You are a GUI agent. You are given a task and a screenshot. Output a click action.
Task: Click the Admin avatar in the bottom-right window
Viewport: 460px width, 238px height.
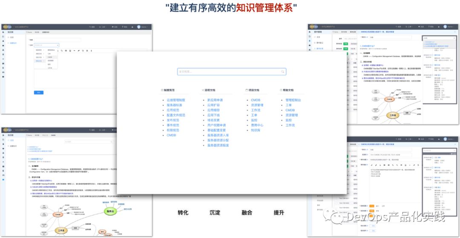pyautogui.click(x=446, y=139)
